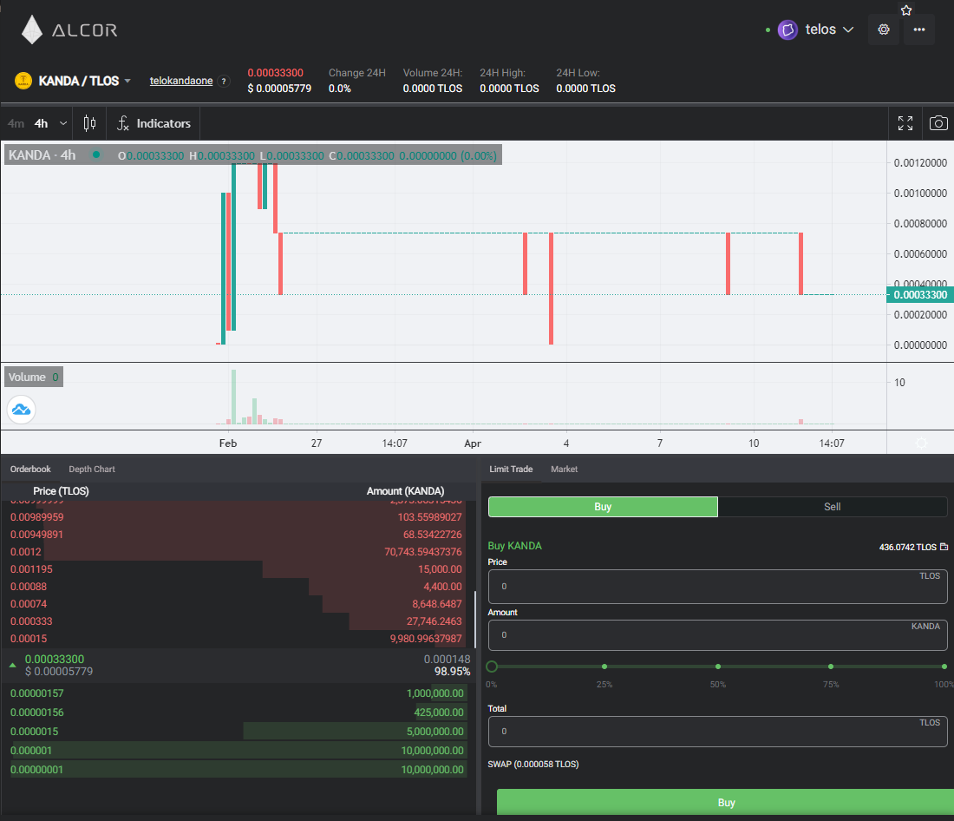Expand the KANDA / TLOS pair dropdown
This screenshot has height=821, width=954.
(x=127, y=81)
